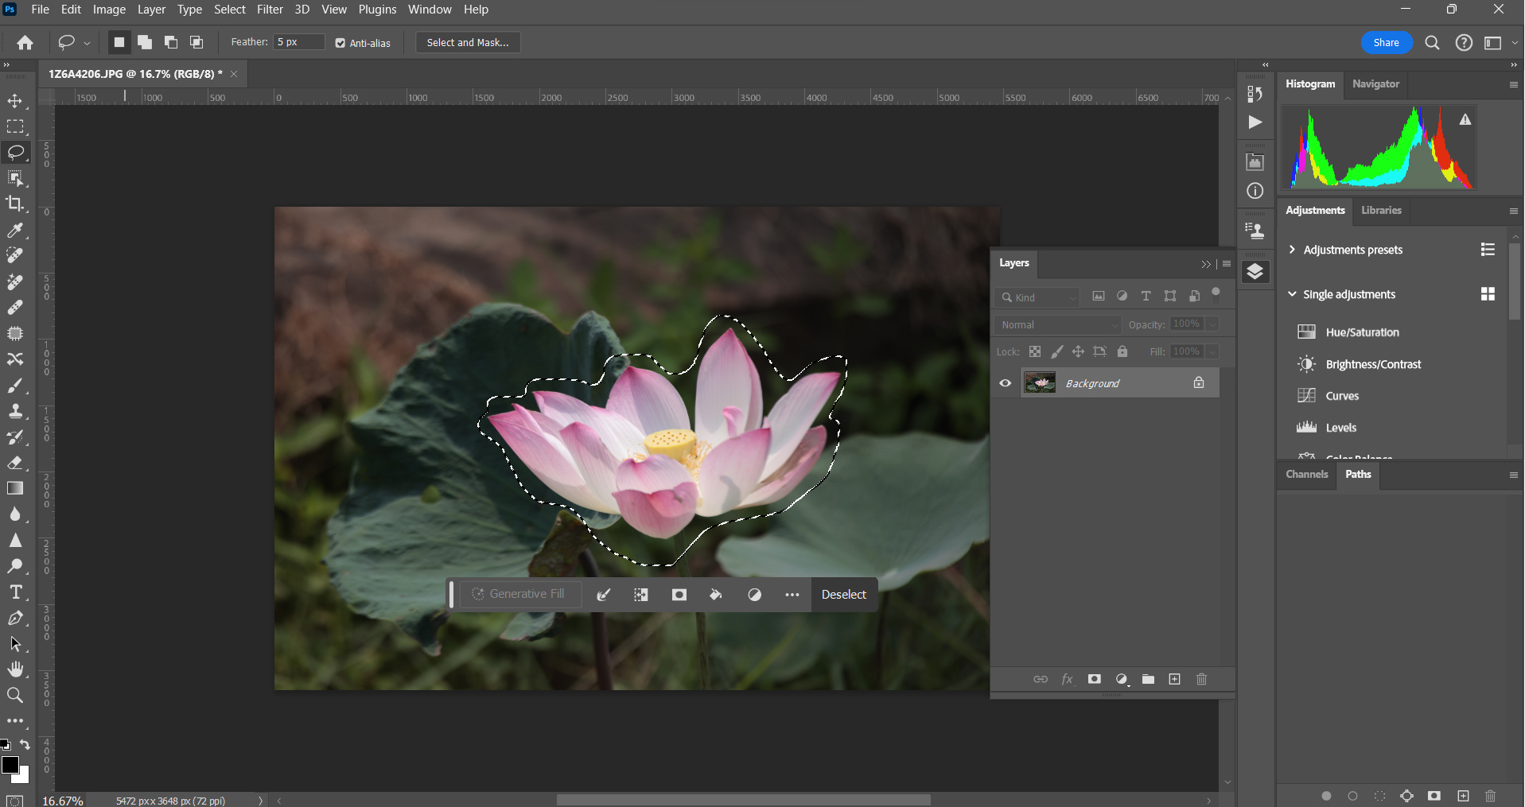Screen dimensions: 1525x807
Task: Open the layer blend mode dropdown
Action: click(x=1057, y=324)
